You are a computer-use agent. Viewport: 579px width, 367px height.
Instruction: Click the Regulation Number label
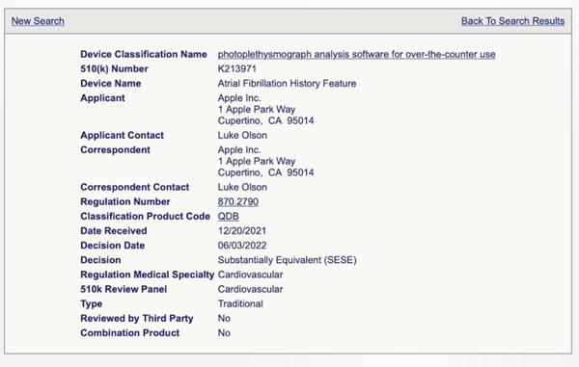click(125, 202)
